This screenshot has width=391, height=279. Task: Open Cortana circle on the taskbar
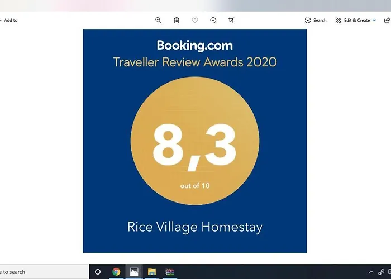pos(98,272)
